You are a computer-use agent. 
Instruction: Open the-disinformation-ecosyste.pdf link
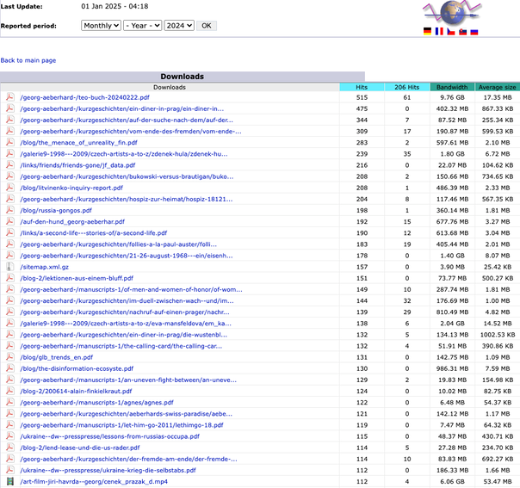pyautogui.click(x=77, y=368)
